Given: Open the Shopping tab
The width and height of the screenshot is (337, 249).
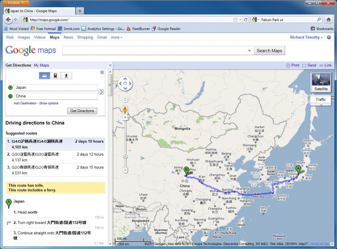Looking at the screenshot, I should coord(85,37).
